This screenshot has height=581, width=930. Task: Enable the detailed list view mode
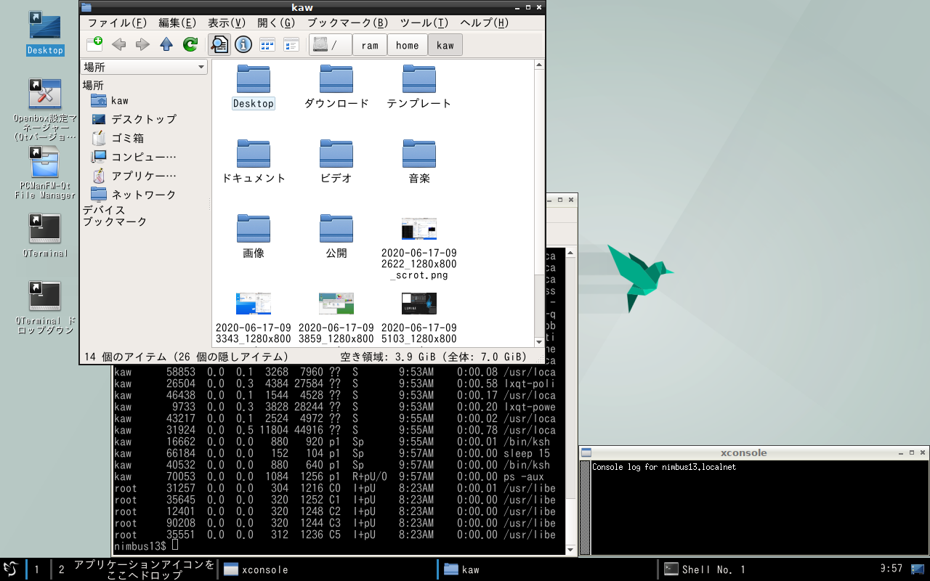291,44
